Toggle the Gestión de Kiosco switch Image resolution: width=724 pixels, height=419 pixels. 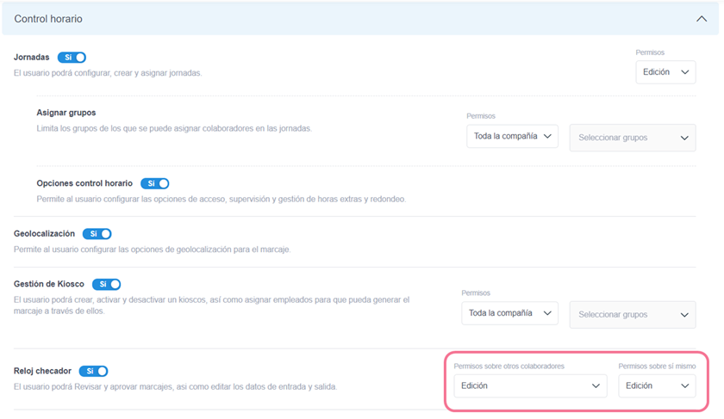(106, 284)
